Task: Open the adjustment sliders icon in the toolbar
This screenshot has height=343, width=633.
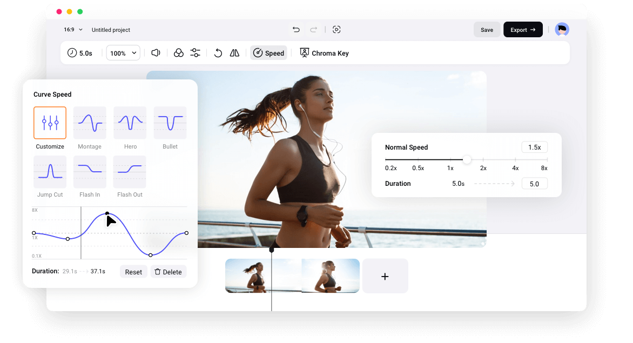Action: click(196, 53)
